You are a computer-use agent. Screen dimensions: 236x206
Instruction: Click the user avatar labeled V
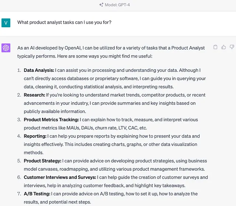pyautogui.click(x=6, y=23)
